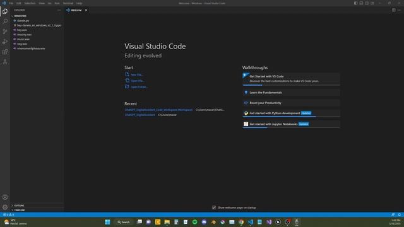Toggle the primary side bar layout icon
The image size is (404, 227).
click(355, 3)
